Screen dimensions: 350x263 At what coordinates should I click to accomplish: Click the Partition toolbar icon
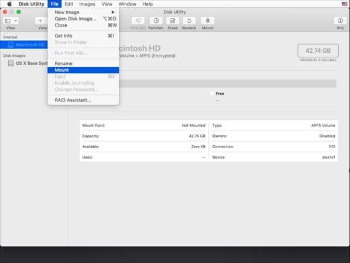click(x=156, y=21)
